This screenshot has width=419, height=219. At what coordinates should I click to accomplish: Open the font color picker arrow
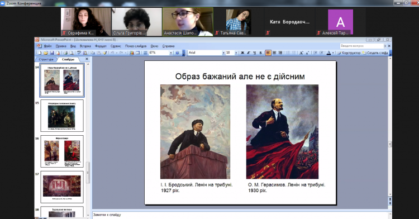click(x=333, y=53)
